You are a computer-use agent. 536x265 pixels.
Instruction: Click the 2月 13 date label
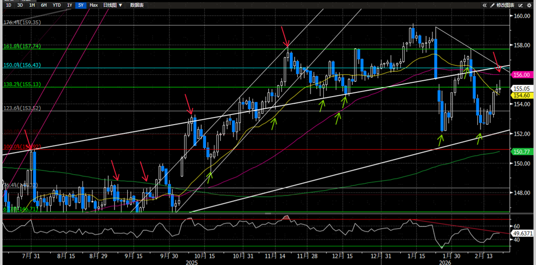484,255
